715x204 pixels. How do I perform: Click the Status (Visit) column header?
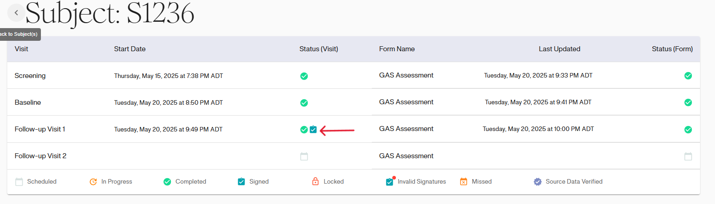tap(319, 49)
